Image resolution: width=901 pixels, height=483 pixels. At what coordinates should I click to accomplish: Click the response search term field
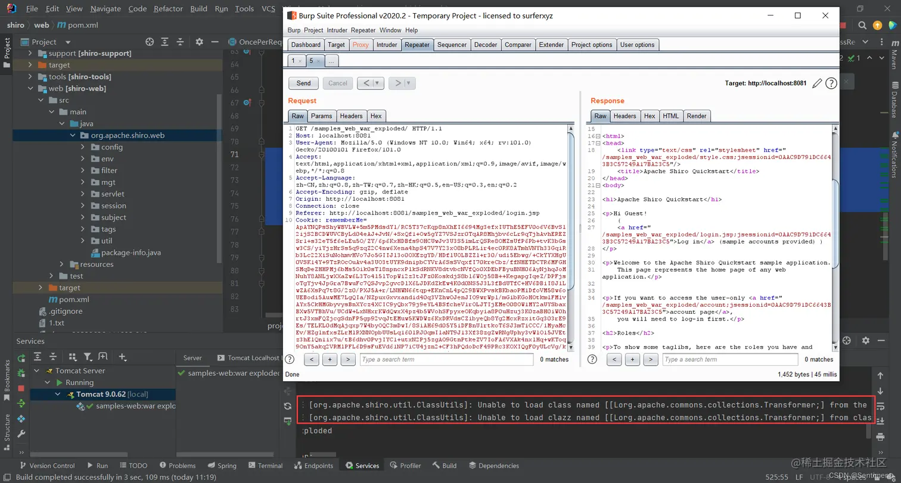[x=730, y=359]
